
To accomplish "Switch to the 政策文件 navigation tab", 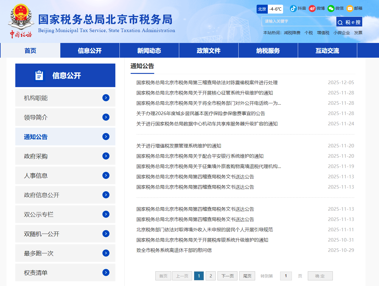I will click(x=209, y=51).
